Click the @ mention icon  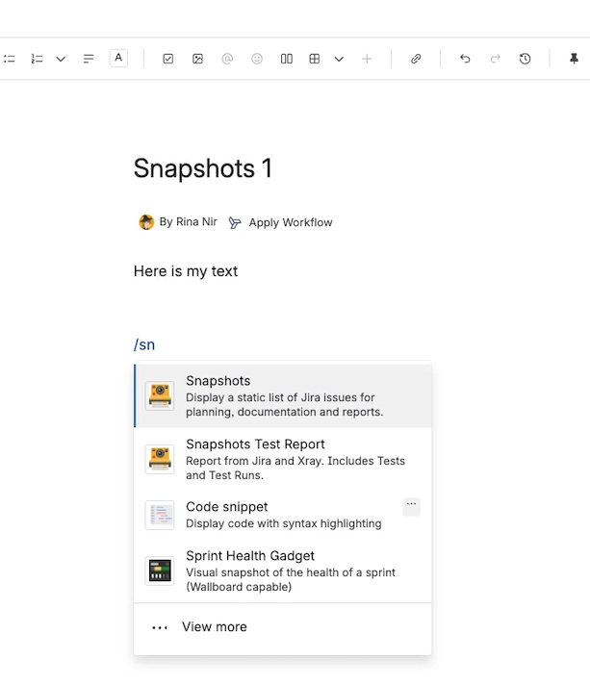click(x=227, y=59)
